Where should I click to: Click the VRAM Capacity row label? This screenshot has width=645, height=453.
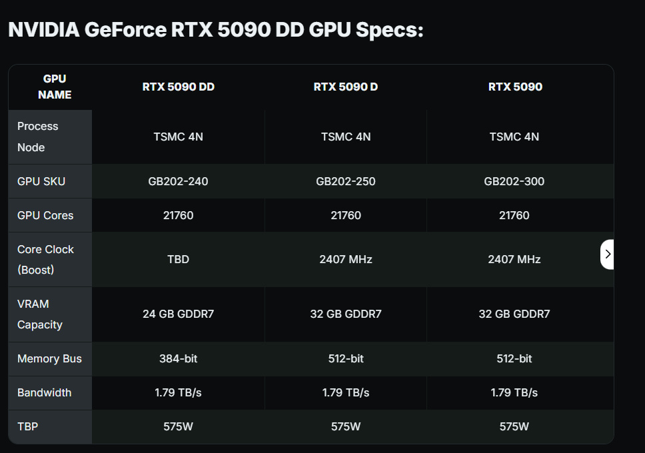[x=40, y=314]
